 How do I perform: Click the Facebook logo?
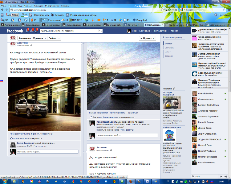(x=15, y=31)
